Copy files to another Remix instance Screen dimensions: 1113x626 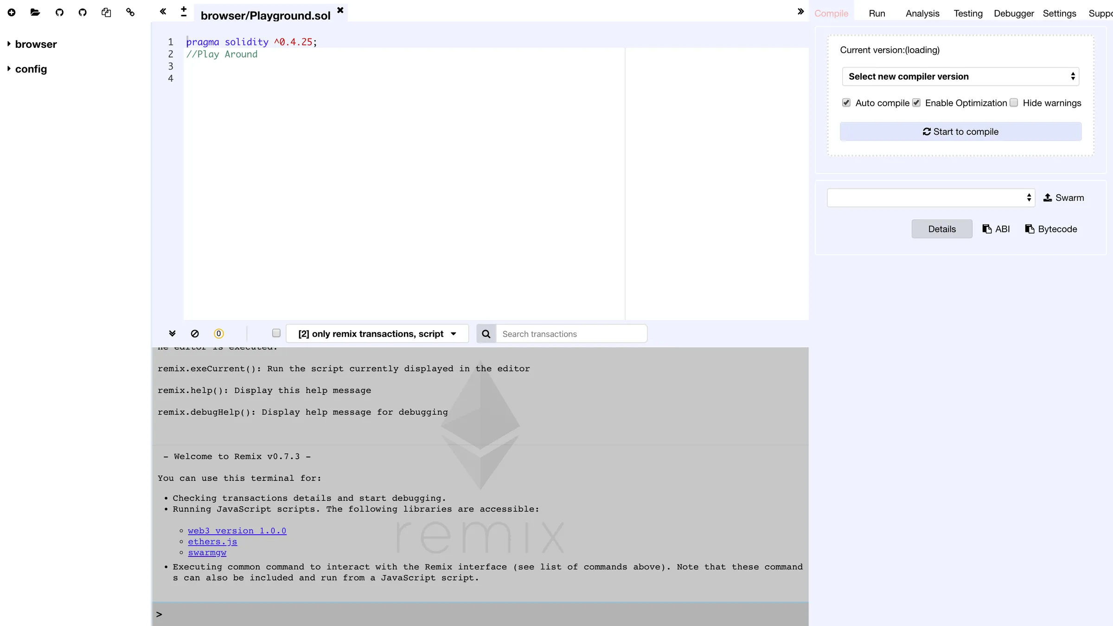coord(106,13)
